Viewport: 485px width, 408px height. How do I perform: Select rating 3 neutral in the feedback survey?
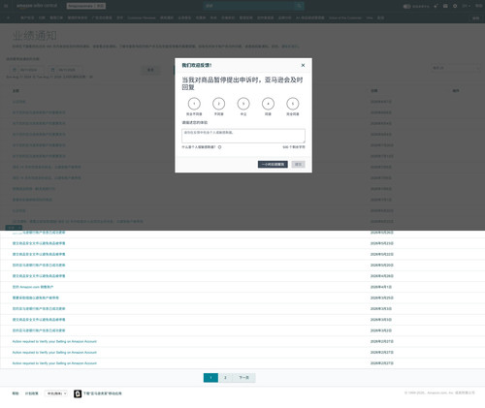(x=243, y=104)
